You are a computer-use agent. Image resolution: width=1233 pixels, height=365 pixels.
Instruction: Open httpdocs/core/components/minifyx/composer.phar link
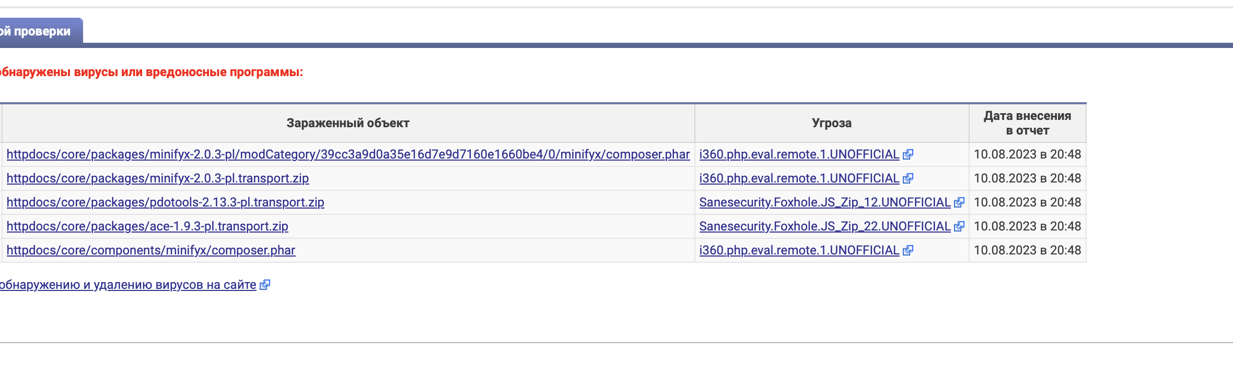click(x=151, y=250)
